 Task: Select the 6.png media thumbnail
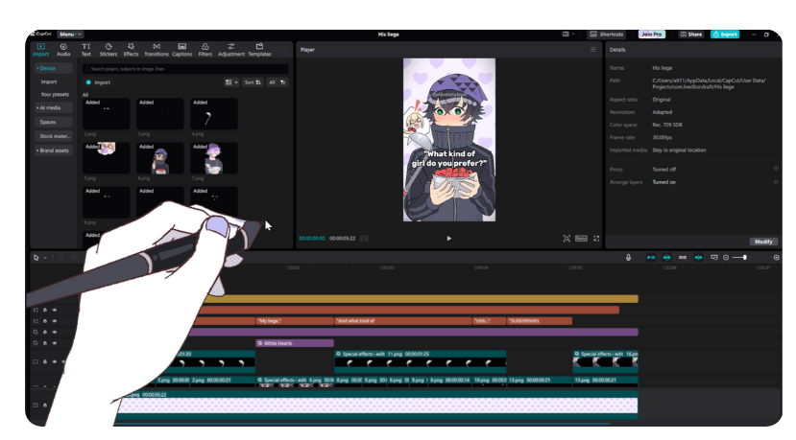point(160,158)
